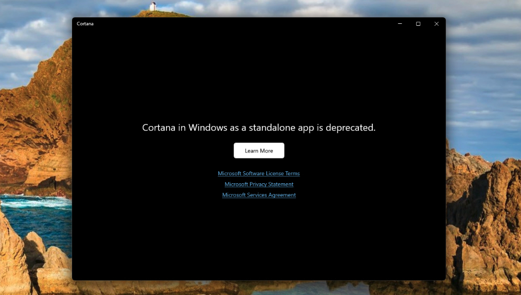Viewport: 521px width, 295px height.
Task: Click the white lighthouse on the wallpaper hilltop
Action: point(153,6)
